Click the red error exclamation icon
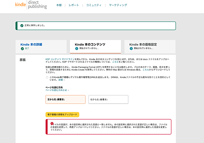 tap(52, 123)
